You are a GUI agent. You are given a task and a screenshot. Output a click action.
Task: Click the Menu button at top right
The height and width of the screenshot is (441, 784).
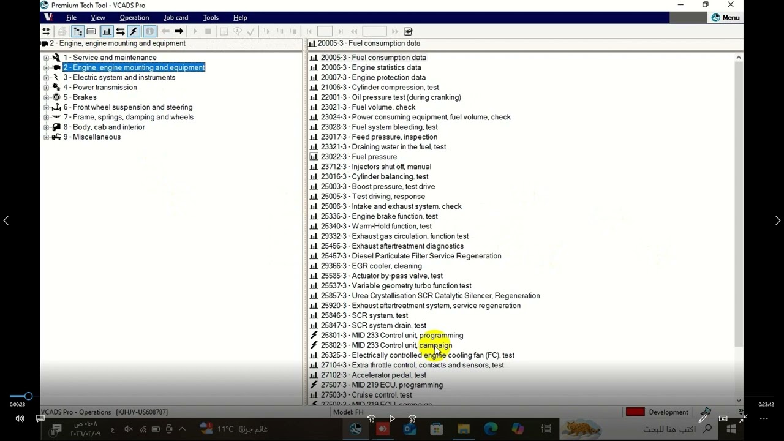(725, 18)
